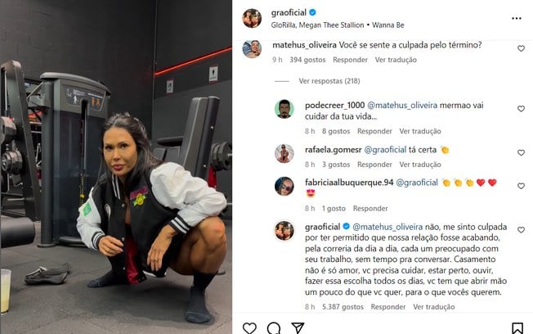The height and width of the screenshot is (334, 533).
Task: Open podecreer_1000 avatar
Action: coord(284,110)
